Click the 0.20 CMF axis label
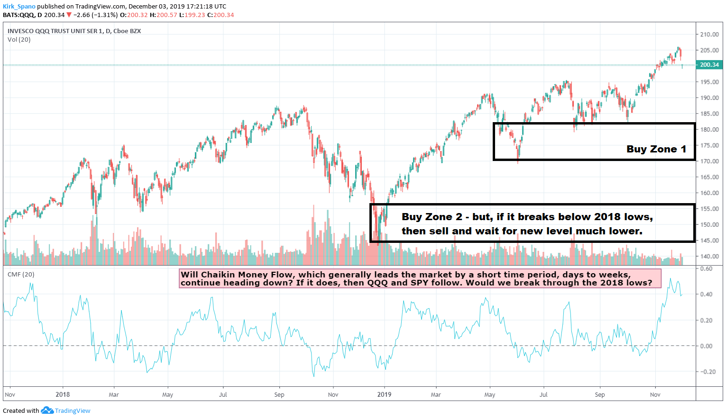 [x=707, y=321]
